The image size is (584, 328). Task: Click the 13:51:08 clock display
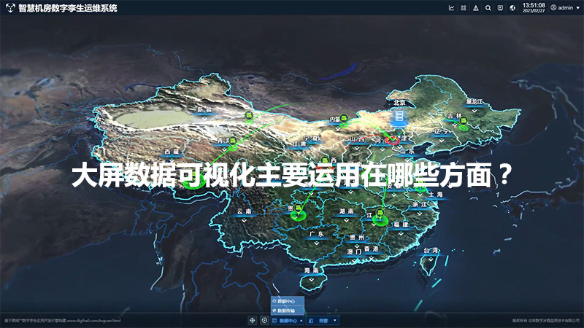pos(534,6)
